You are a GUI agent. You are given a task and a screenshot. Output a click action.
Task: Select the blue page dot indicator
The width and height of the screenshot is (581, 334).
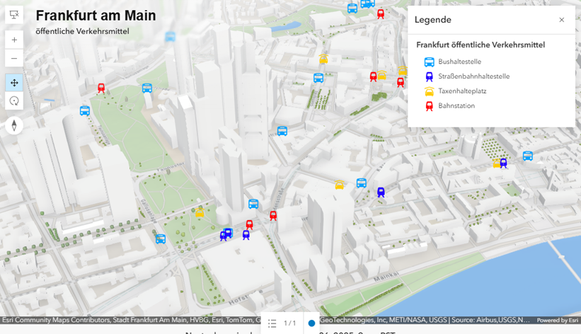click(x=311, y=323)
